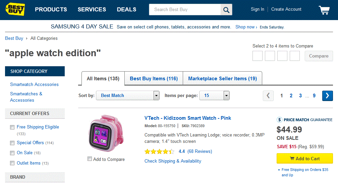Open the shopping cart icon
Viewport: 338px width, 186px height.
[324, 10]
